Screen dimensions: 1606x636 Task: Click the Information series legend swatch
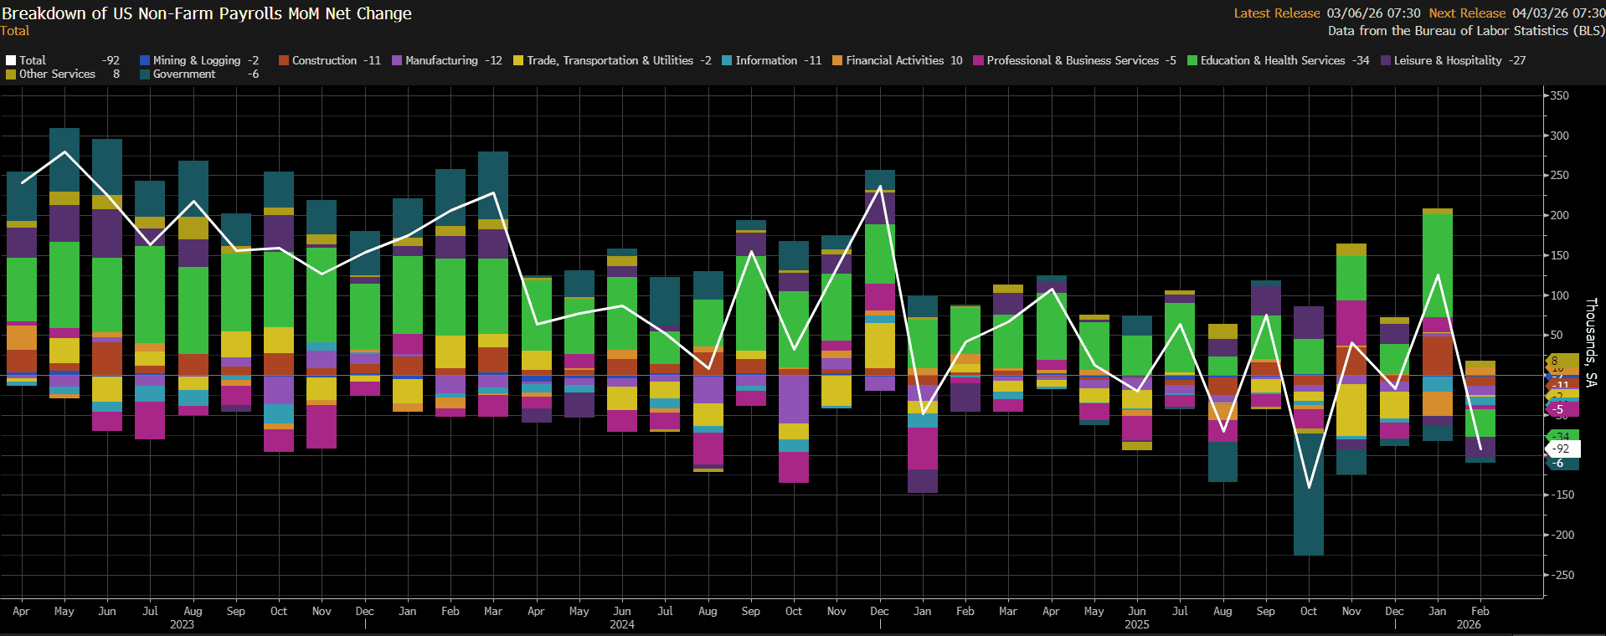(x=727, y=60)
